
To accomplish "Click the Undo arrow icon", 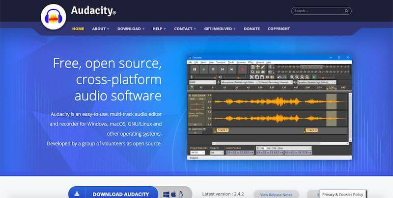I will 280,77.
